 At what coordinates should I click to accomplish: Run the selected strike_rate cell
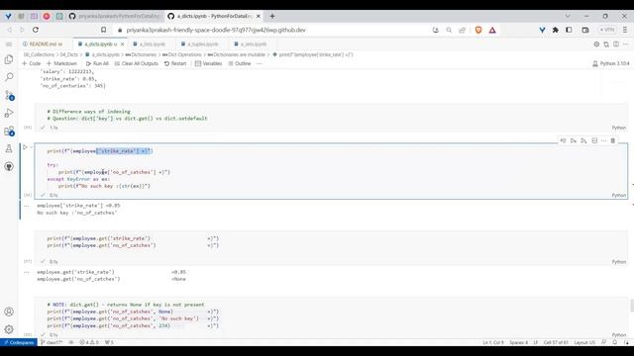tap(25, 147)
